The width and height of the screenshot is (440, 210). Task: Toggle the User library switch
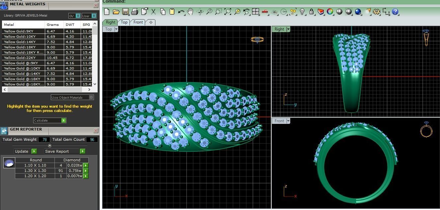(89, 16)
